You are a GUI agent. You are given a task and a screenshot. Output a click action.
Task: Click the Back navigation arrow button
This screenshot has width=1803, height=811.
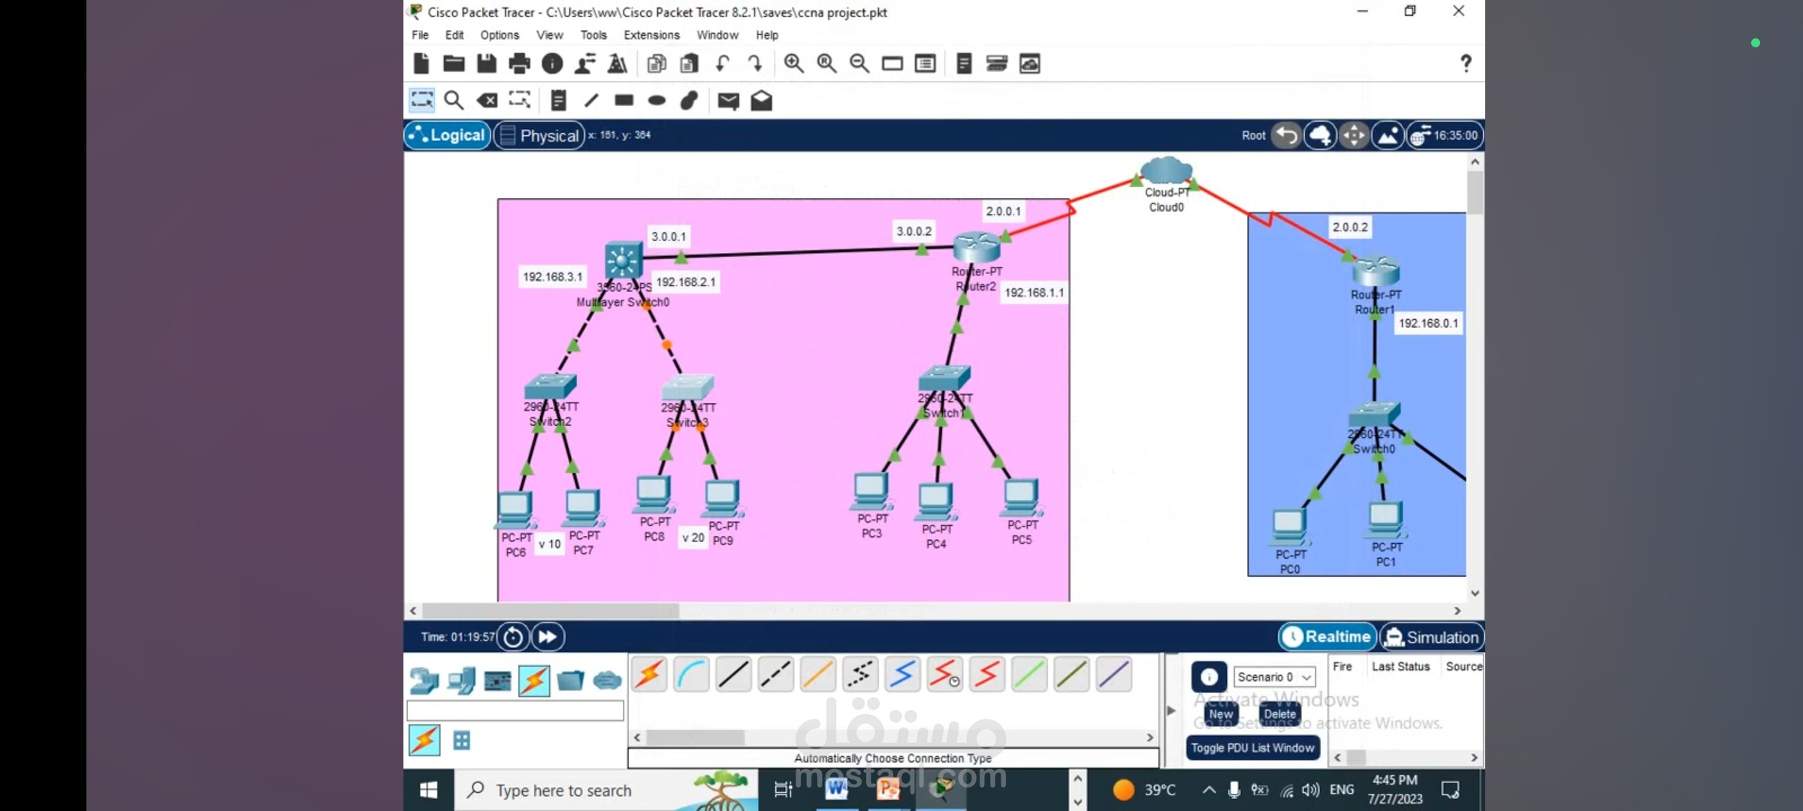(x=1286, y=135)
